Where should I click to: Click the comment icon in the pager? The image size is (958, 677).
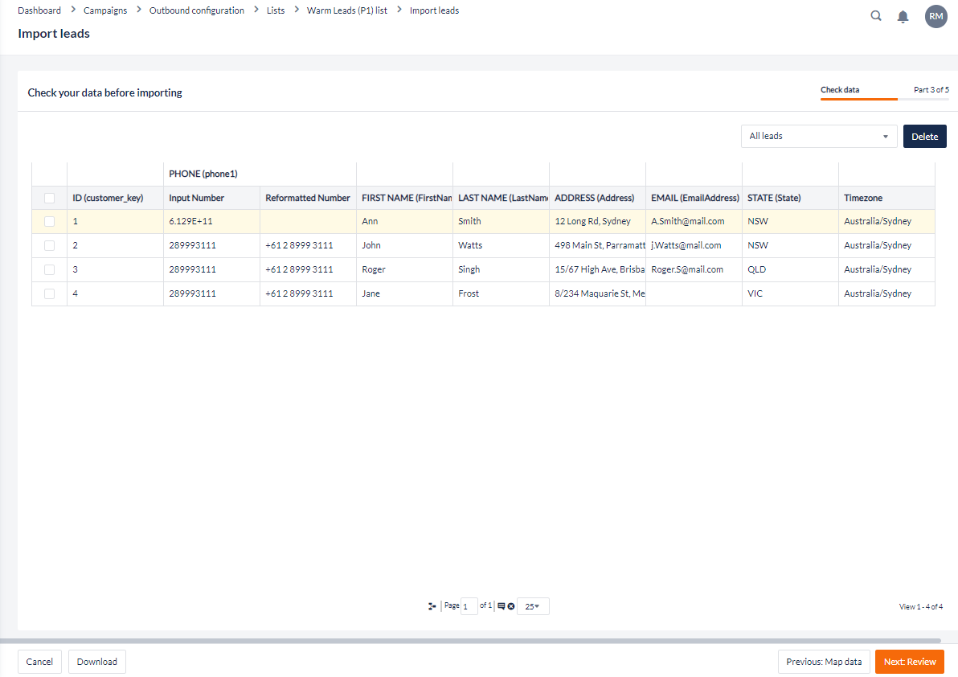(x=502, y=606)
